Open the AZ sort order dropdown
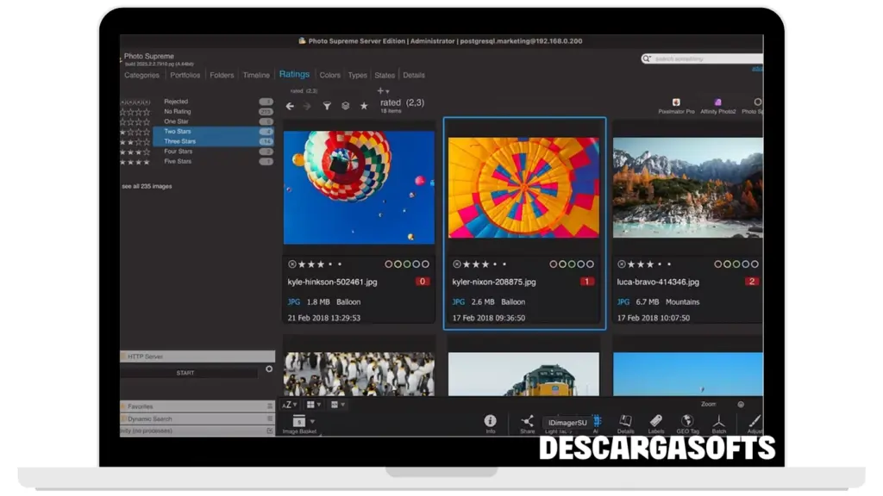This screenshot has height=496, width=883. (289, 404)
